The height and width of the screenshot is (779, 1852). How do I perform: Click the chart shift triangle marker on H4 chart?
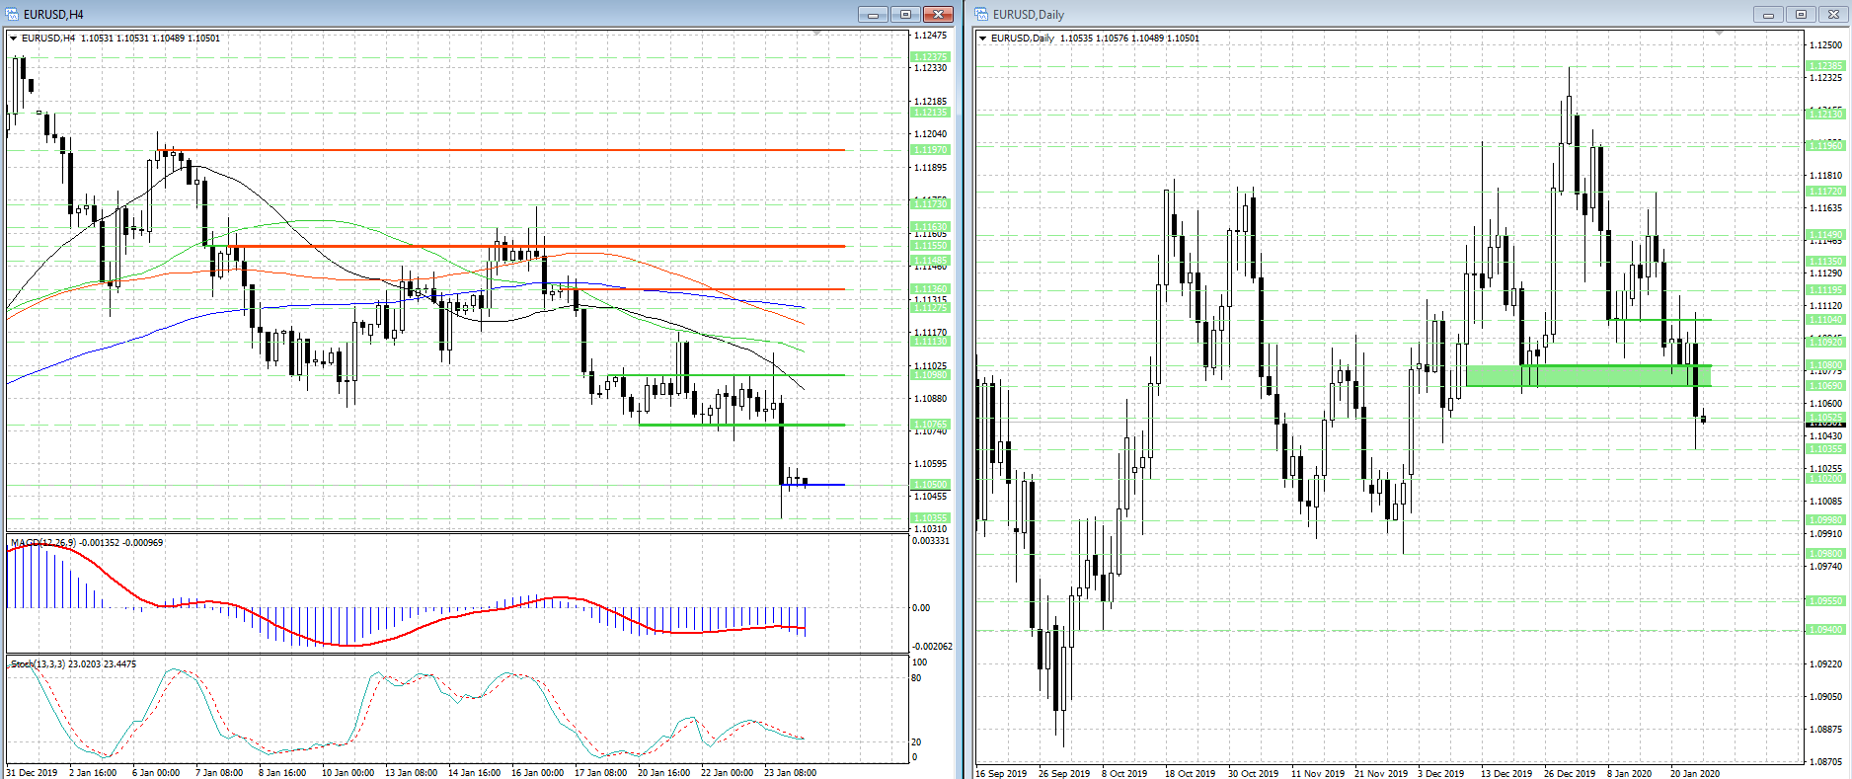816,34
